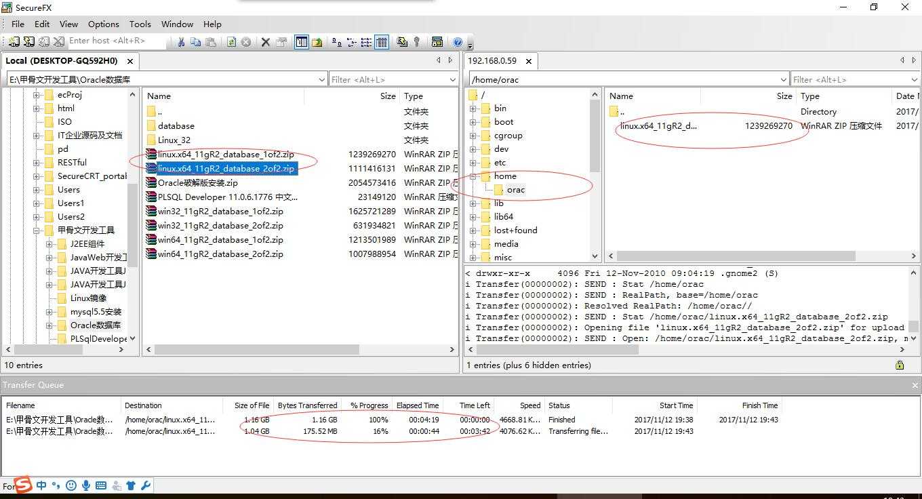The width and height of the screenshot is (922, 499).
Task: Collapse the remote home folder node
Action: point(473,176)
